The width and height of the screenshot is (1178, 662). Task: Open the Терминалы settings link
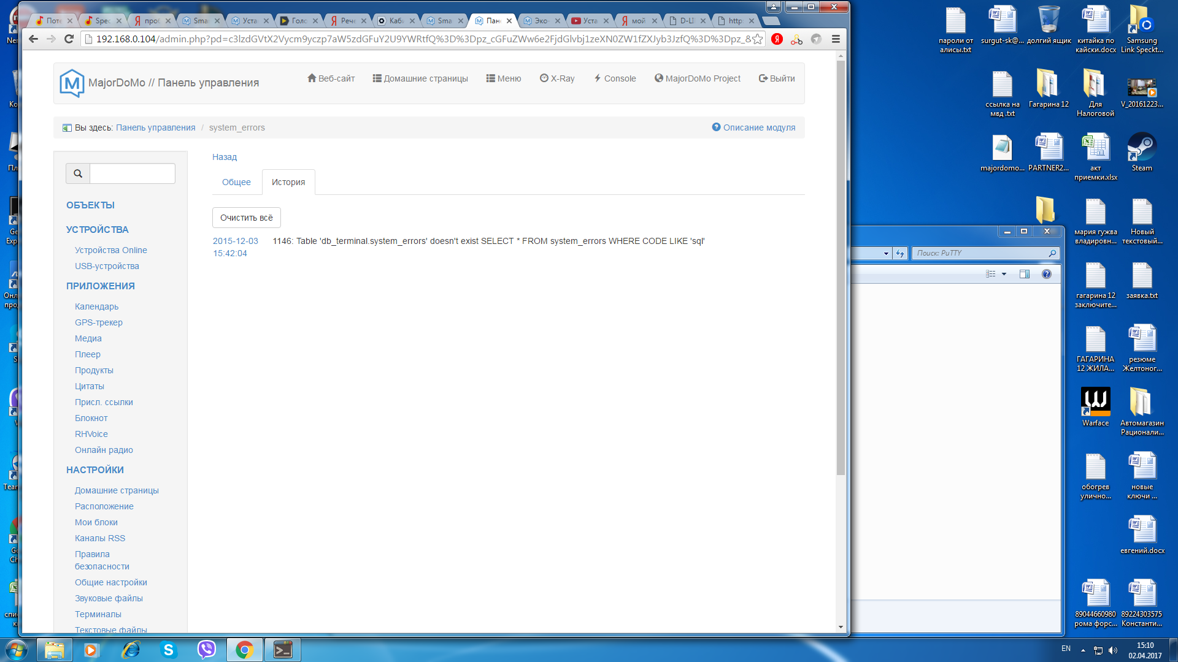coord(98,614)
